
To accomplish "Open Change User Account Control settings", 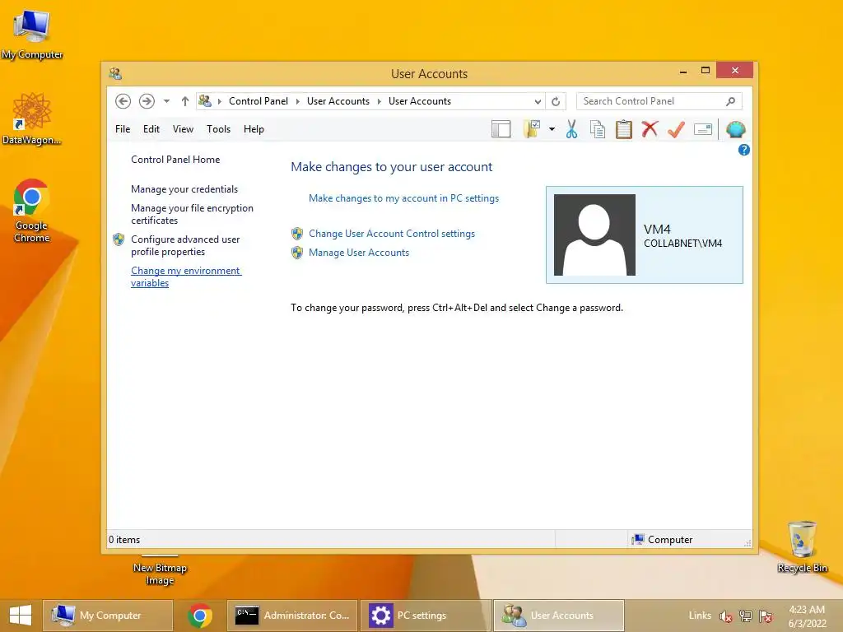I will [392, 234].
